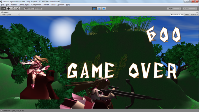Screen dimensions: 199x112
Task: Toggle Pivot/Center handle mode
Action: point(28,9)
